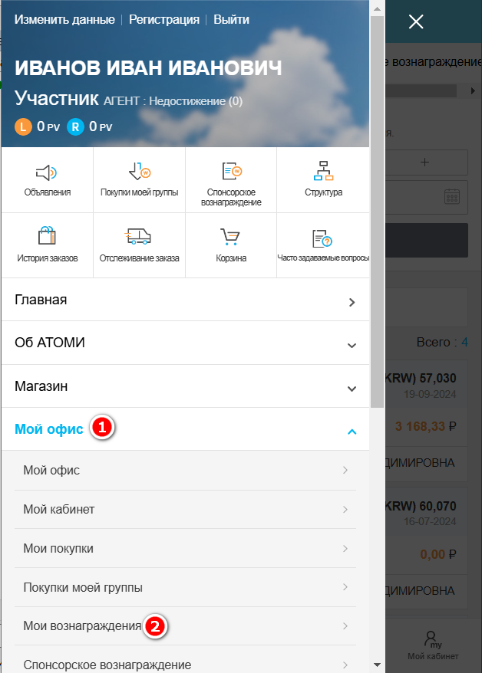Screen dimensions: 482x673
Task: Select Мой кабинет submenu item
Action: [184, 510]
